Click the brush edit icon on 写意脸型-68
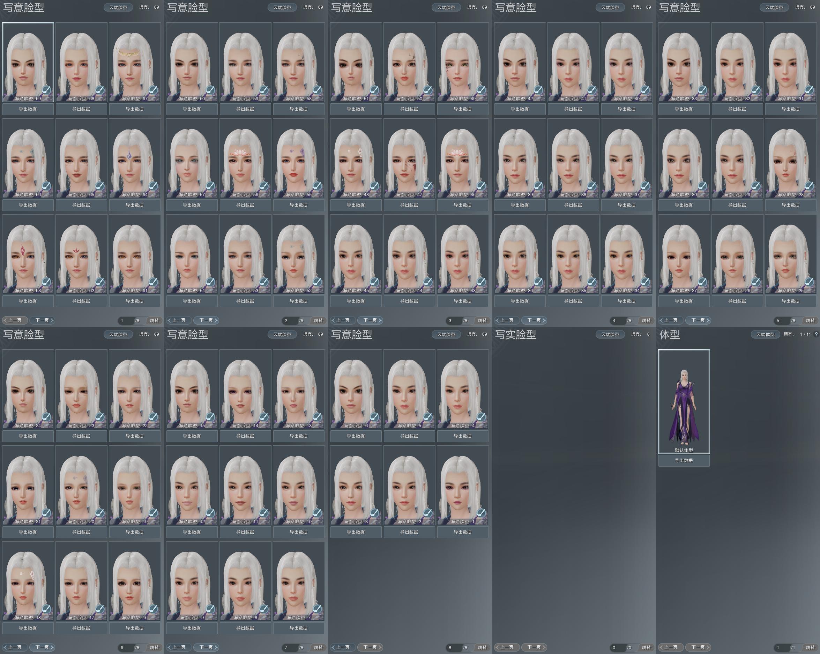This screenshot has height=654, width=820. pos(100,90)
